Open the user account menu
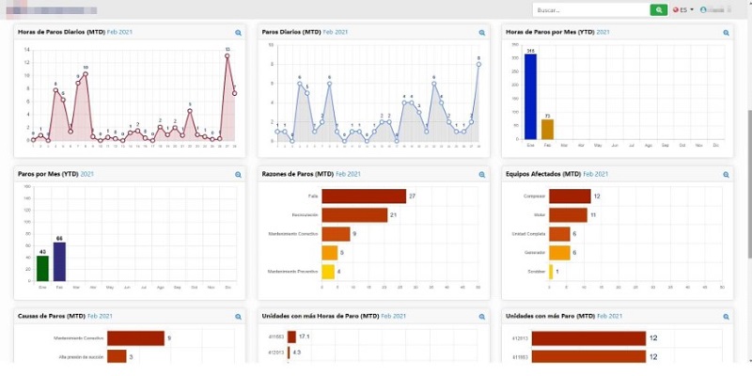 [719, 9]
